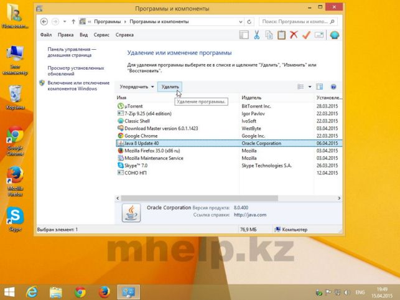Select the Java 8 Update 40 row
400x300 pixels.
[229, 143]
